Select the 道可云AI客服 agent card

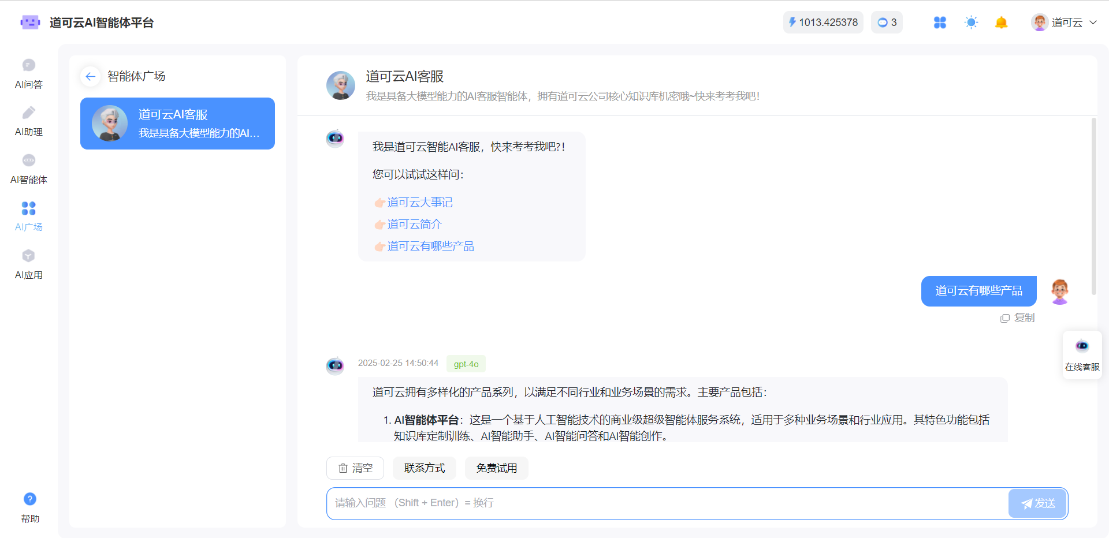click(x=177, y=124)
